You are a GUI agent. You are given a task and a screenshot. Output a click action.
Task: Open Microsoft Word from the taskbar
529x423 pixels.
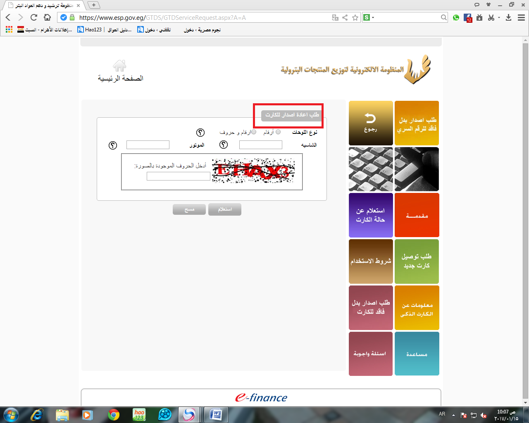[x=216, y=414]
